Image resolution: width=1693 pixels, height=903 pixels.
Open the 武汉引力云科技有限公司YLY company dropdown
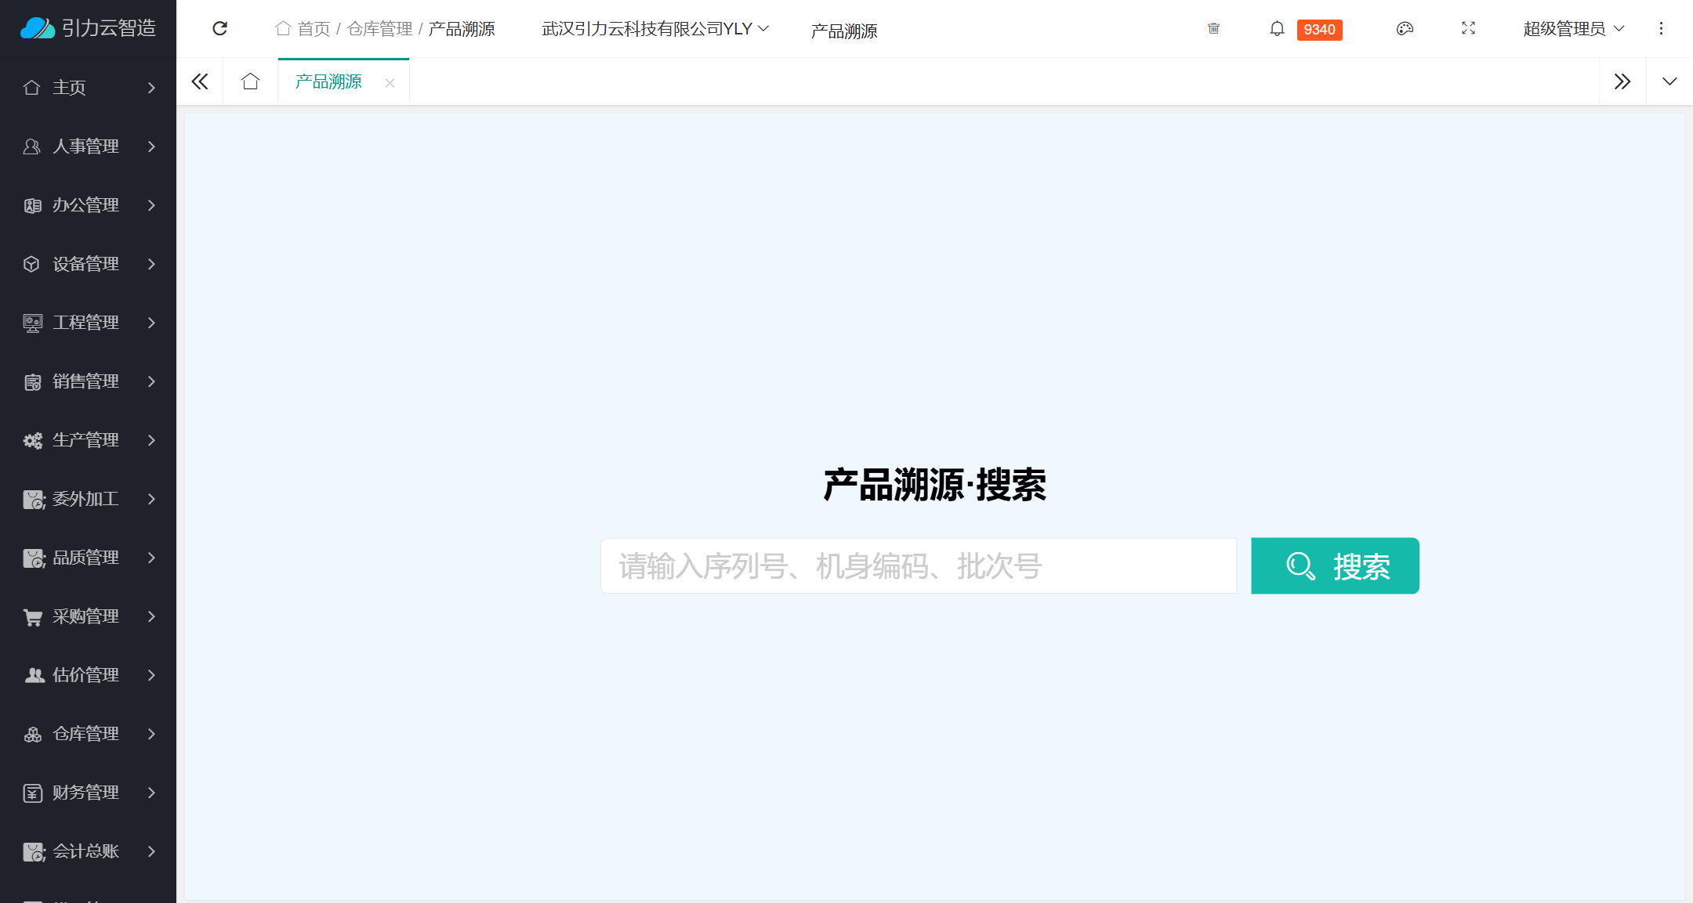coord(654,28)
